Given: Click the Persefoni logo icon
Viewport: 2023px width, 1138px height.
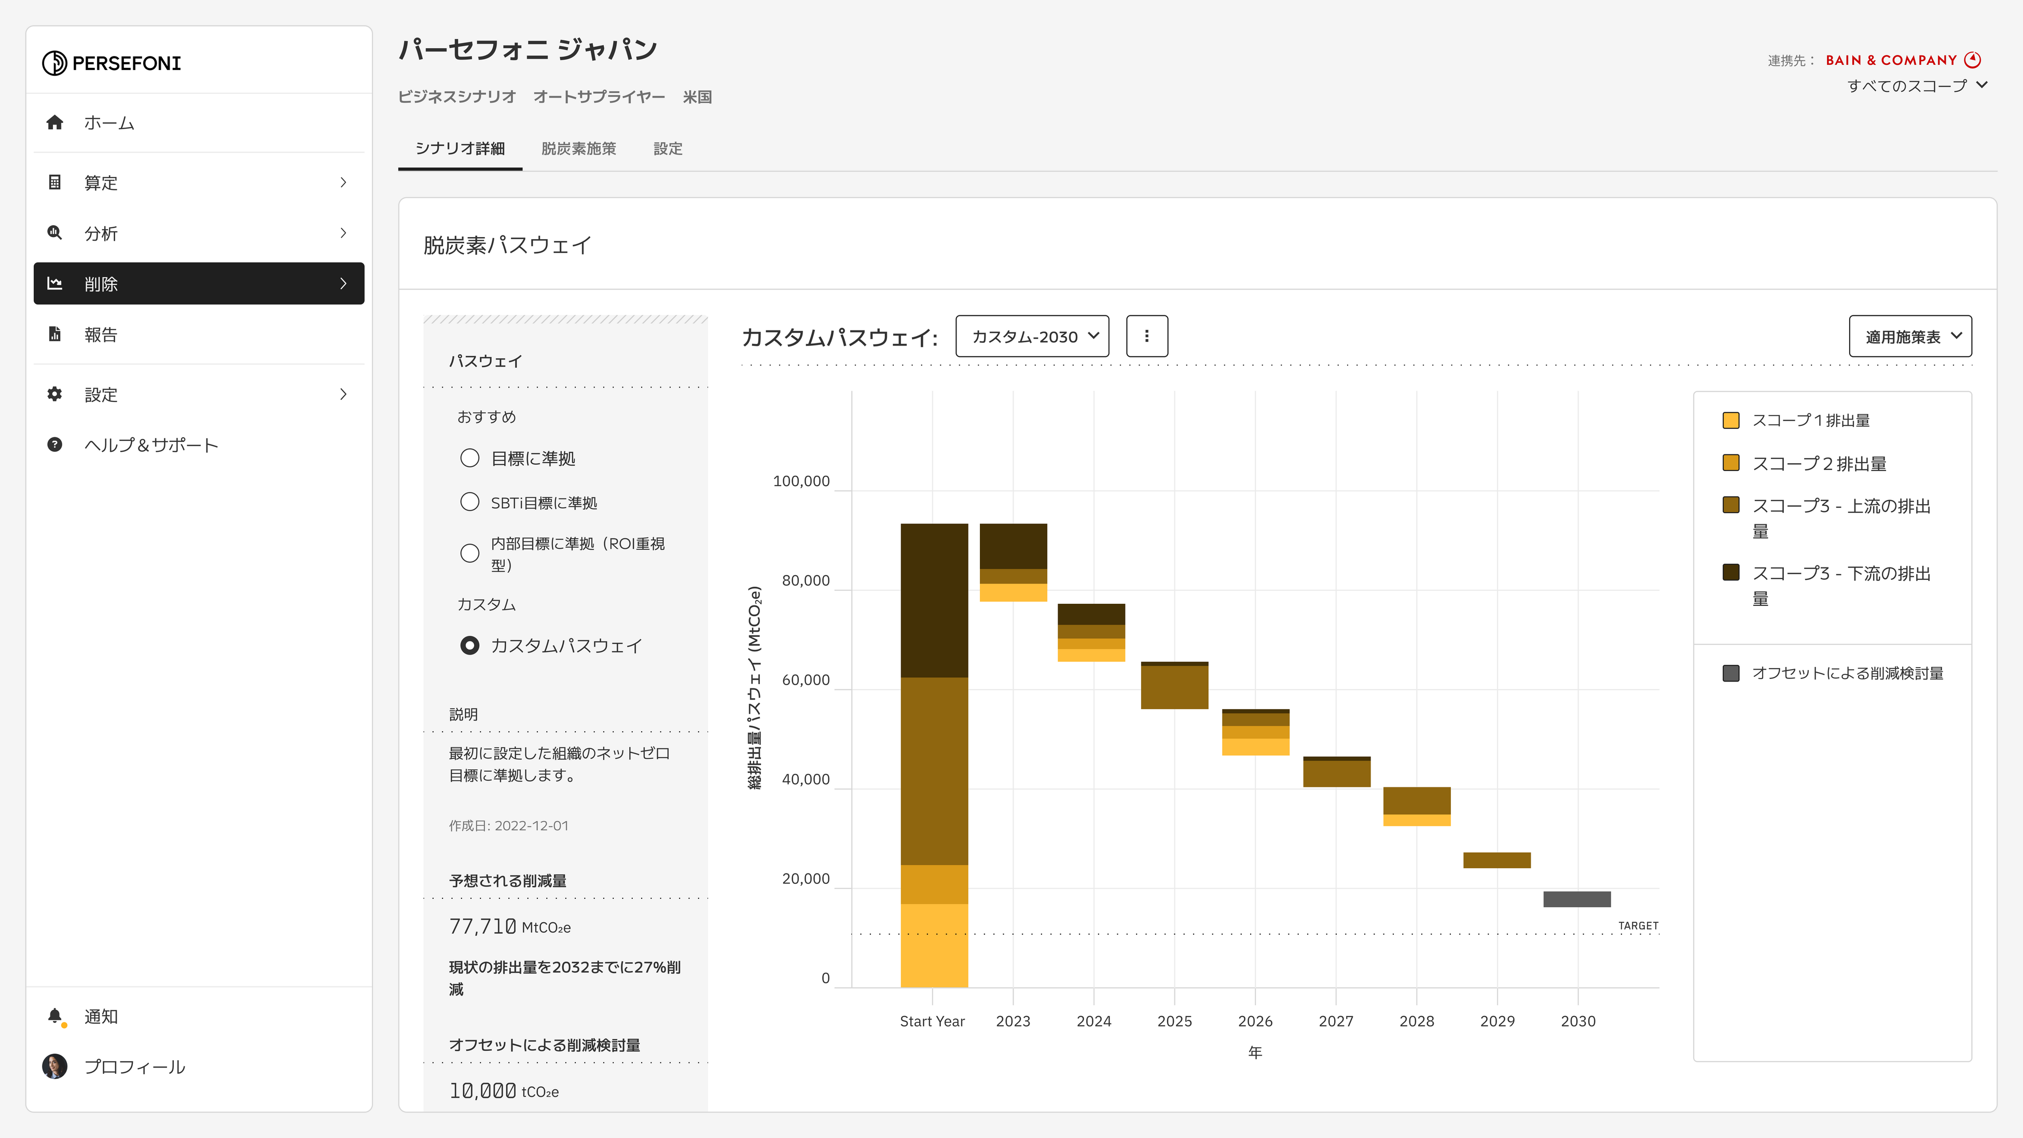Looking at the screenshot, I should tap(54, 63).
